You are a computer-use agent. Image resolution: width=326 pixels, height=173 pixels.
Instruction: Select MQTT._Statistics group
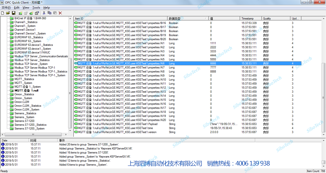tap(24, 79)
